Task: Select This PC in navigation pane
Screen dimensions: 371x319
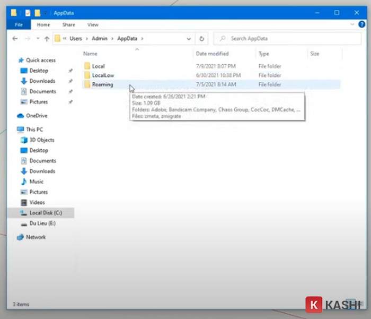Action: pyautogui.click(x=34, y=130)
